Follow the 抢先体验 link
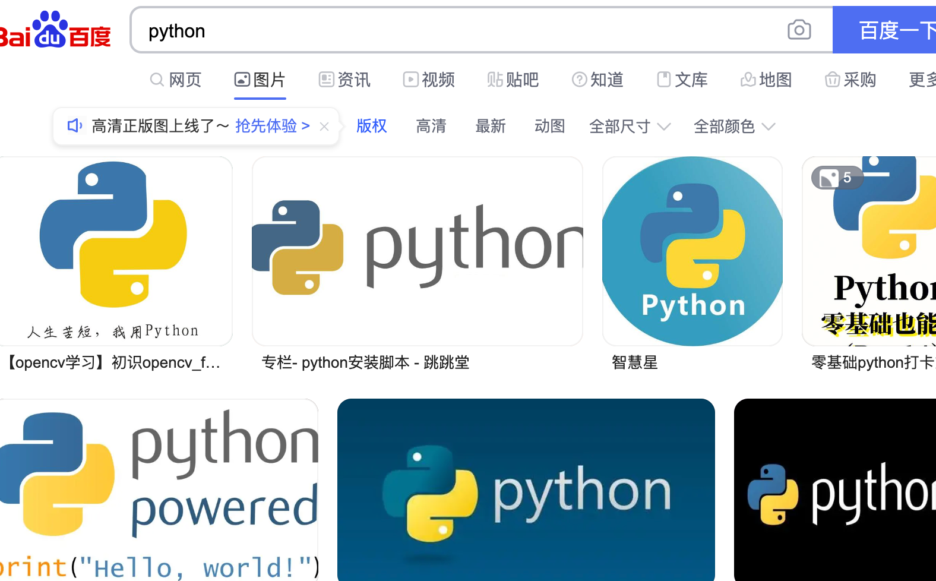Image resolution: width=936 pixels, height=581 pixels. pos(273,126)
